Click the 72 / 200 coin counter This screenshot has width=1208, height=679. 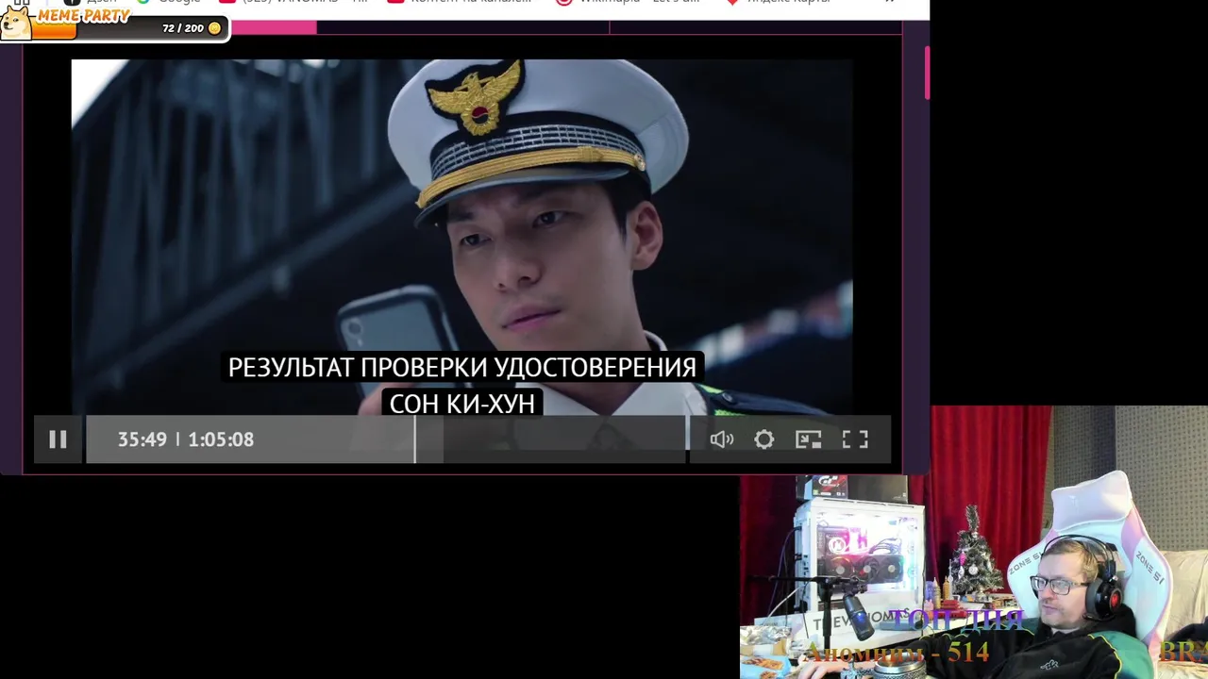[192, 28]
